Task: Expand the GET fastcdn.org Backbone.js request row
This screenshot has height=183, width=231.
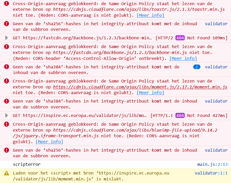Action: tap(6, 38)
